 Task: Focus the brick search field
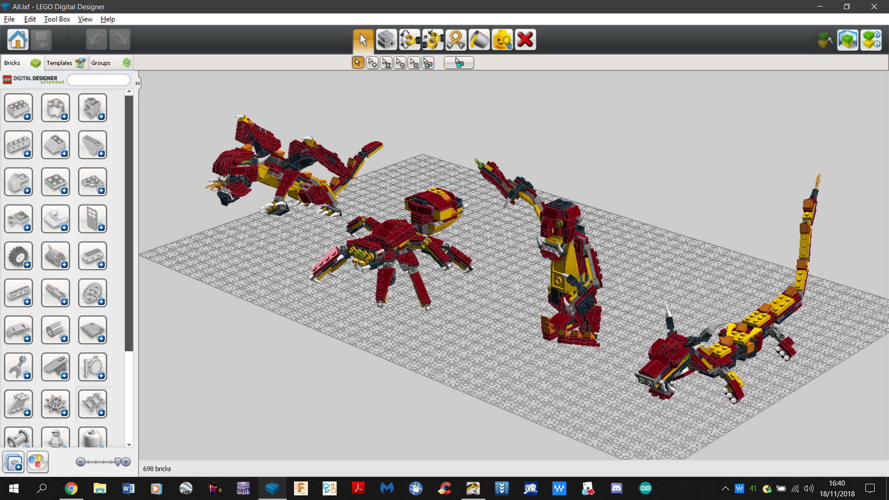(99, 80)
